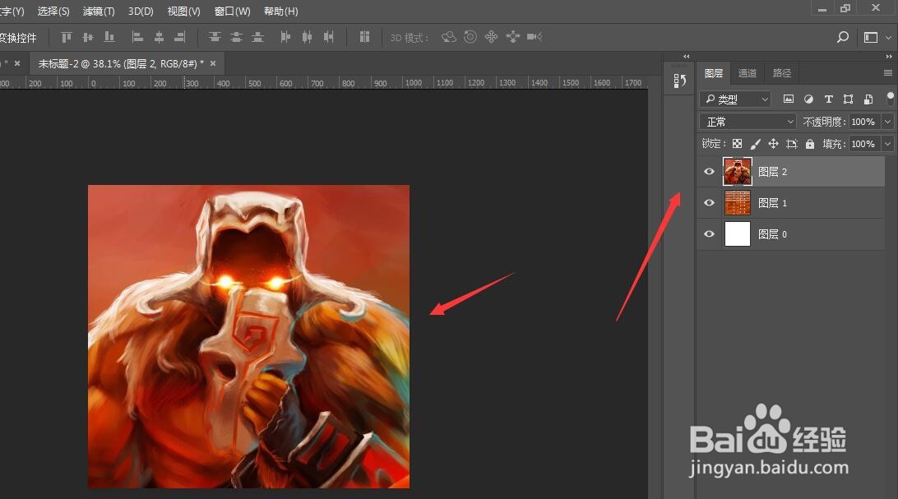Switch to the 路径 tab

pos(782,73)
